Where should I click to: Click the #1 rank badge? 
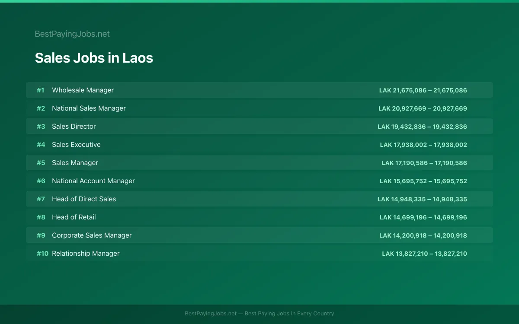40,90
